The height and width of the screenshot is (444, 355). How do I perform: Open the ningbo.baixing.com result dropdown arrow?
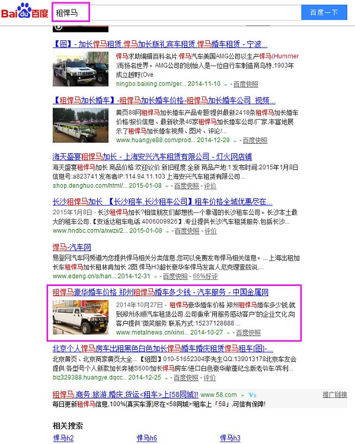[x=226, y=85]
